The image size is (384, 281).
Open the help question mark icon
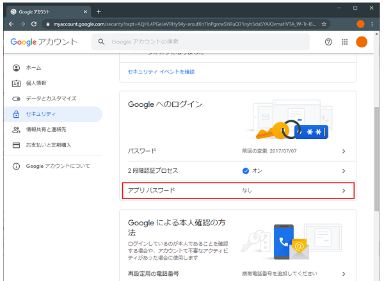(x=328, y=42)
